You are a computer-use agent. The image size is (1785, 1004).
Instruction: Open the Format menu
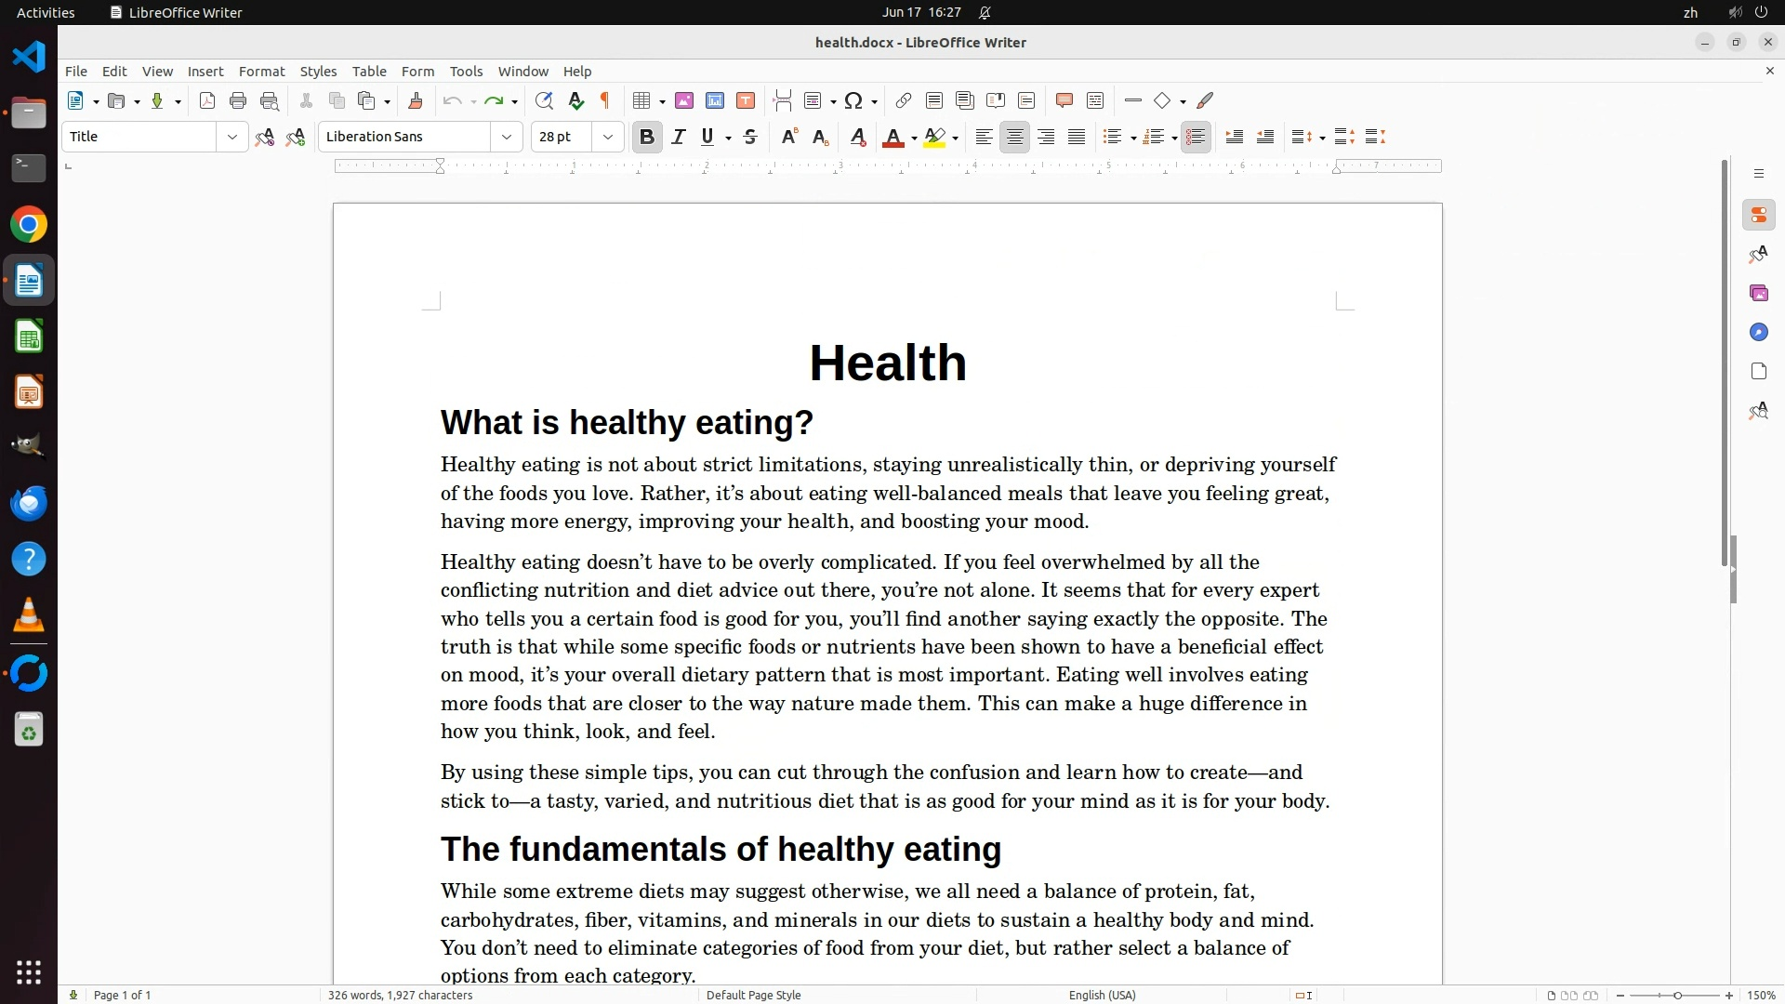(x=261, y=72)
